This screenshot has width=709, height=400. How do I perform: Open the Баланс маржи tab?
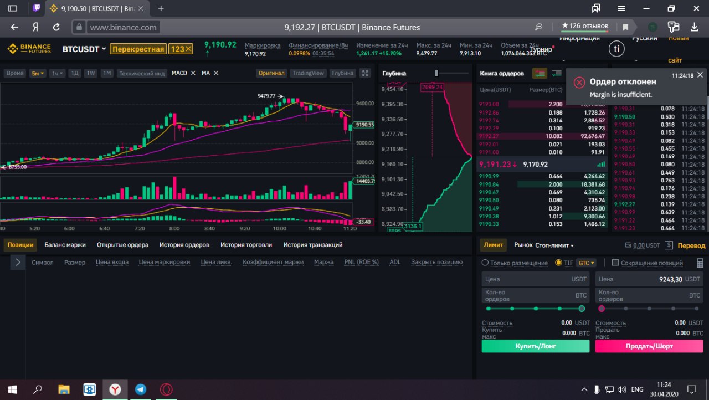pyautogui.click(x=65, y=245)
